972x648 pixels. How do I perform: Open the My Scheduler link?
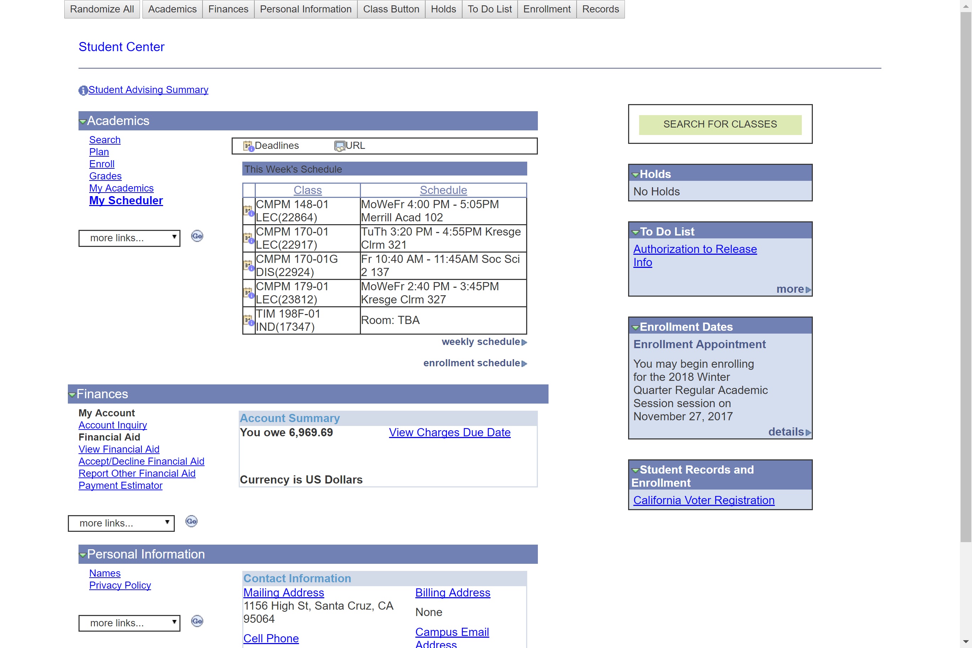tap(126, 200)
